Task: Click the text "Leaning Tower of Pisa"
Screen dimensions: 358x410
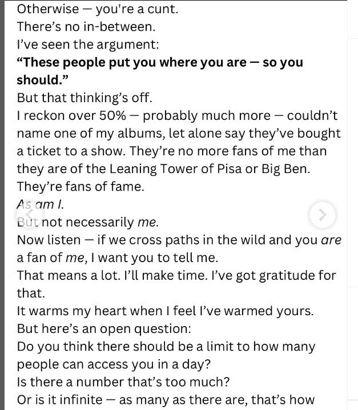Action: click(175, 169)
